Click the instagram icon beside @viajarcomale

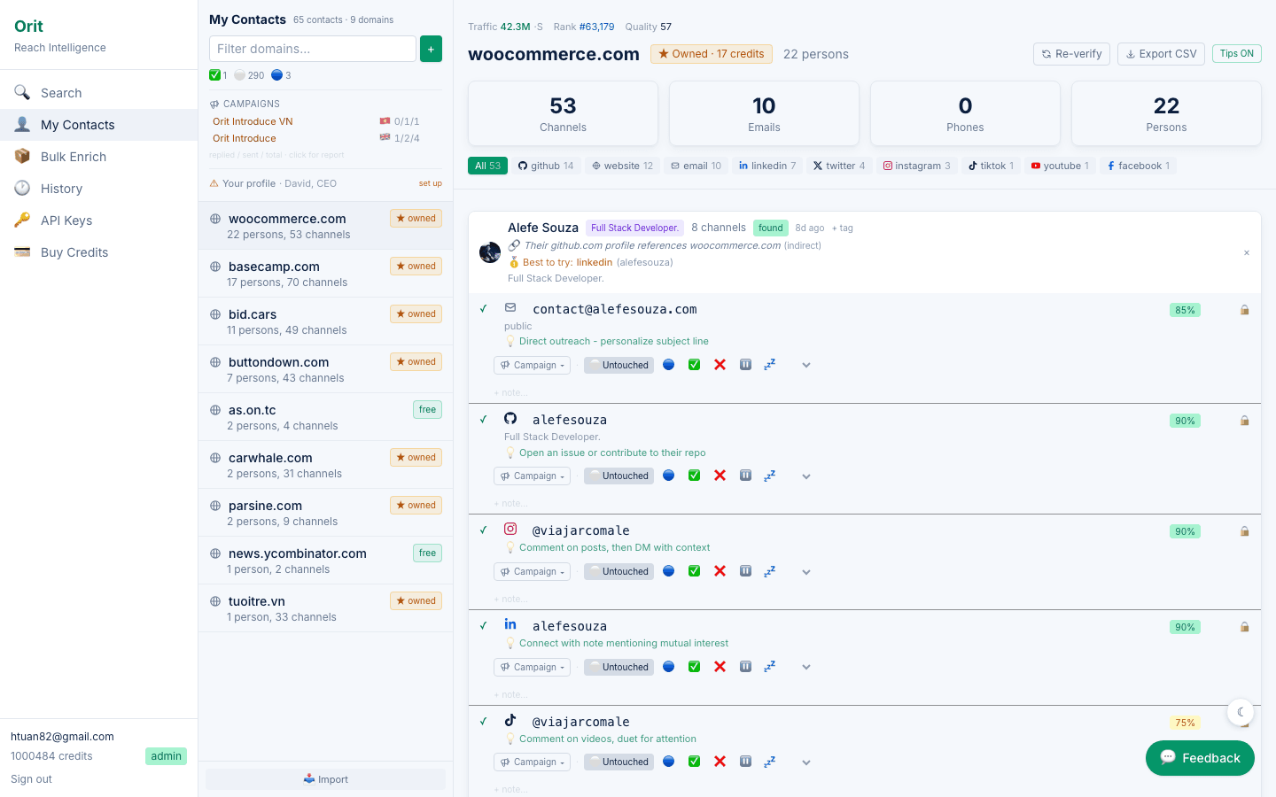(510, 529)
